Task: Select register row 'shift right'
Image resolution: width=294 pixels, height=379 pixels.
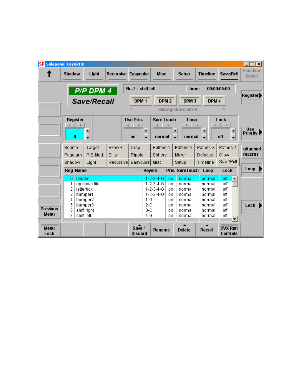Action: tap(148, 210)
